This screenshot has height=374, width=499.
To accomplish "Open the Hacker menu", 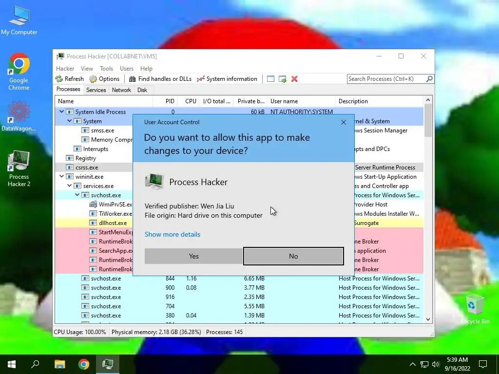I will (x=65, y=69).
